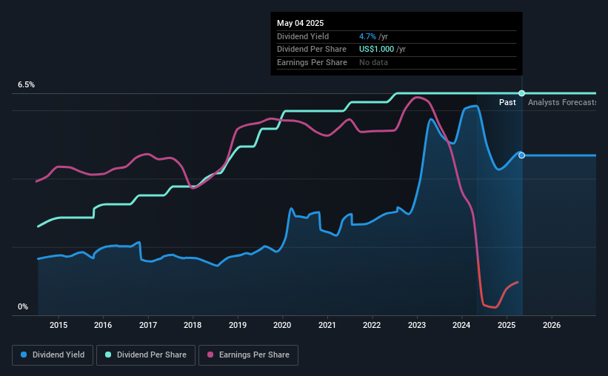This screenshot has width=608, height=376.
Task: Click the 2024 x-axis year label
Action: point(461,325)
